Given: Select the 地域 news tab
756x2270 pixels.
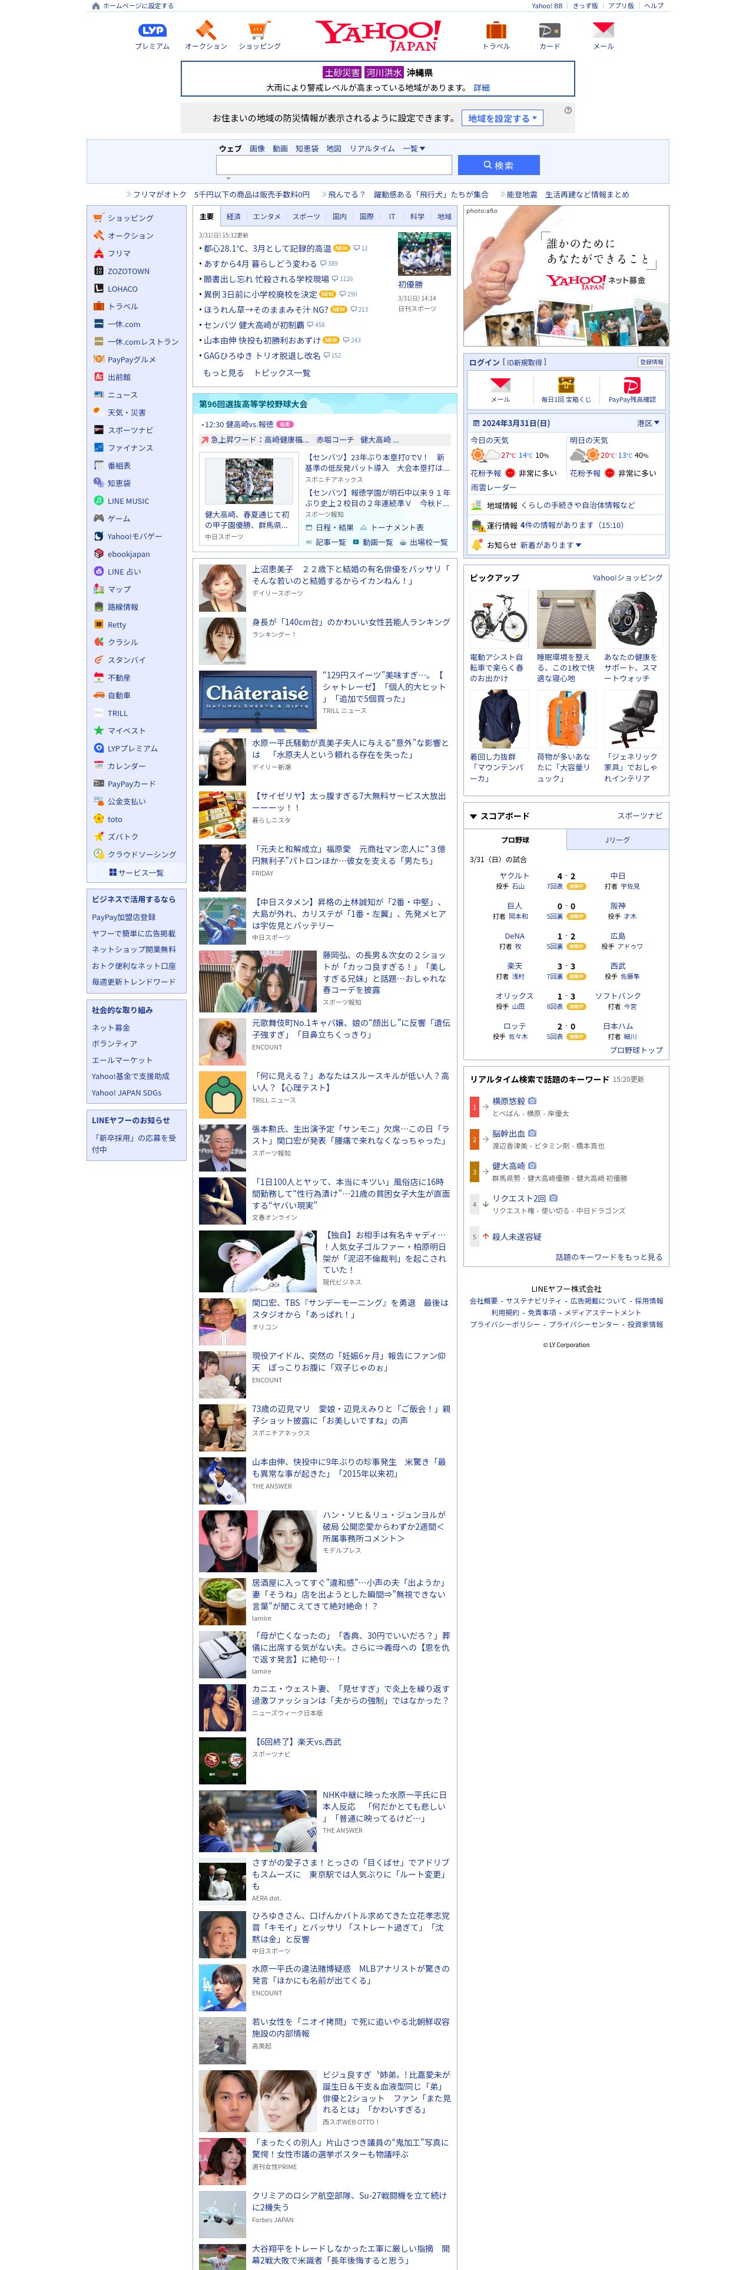Looking at the screenshot, I should coord(445,216).
